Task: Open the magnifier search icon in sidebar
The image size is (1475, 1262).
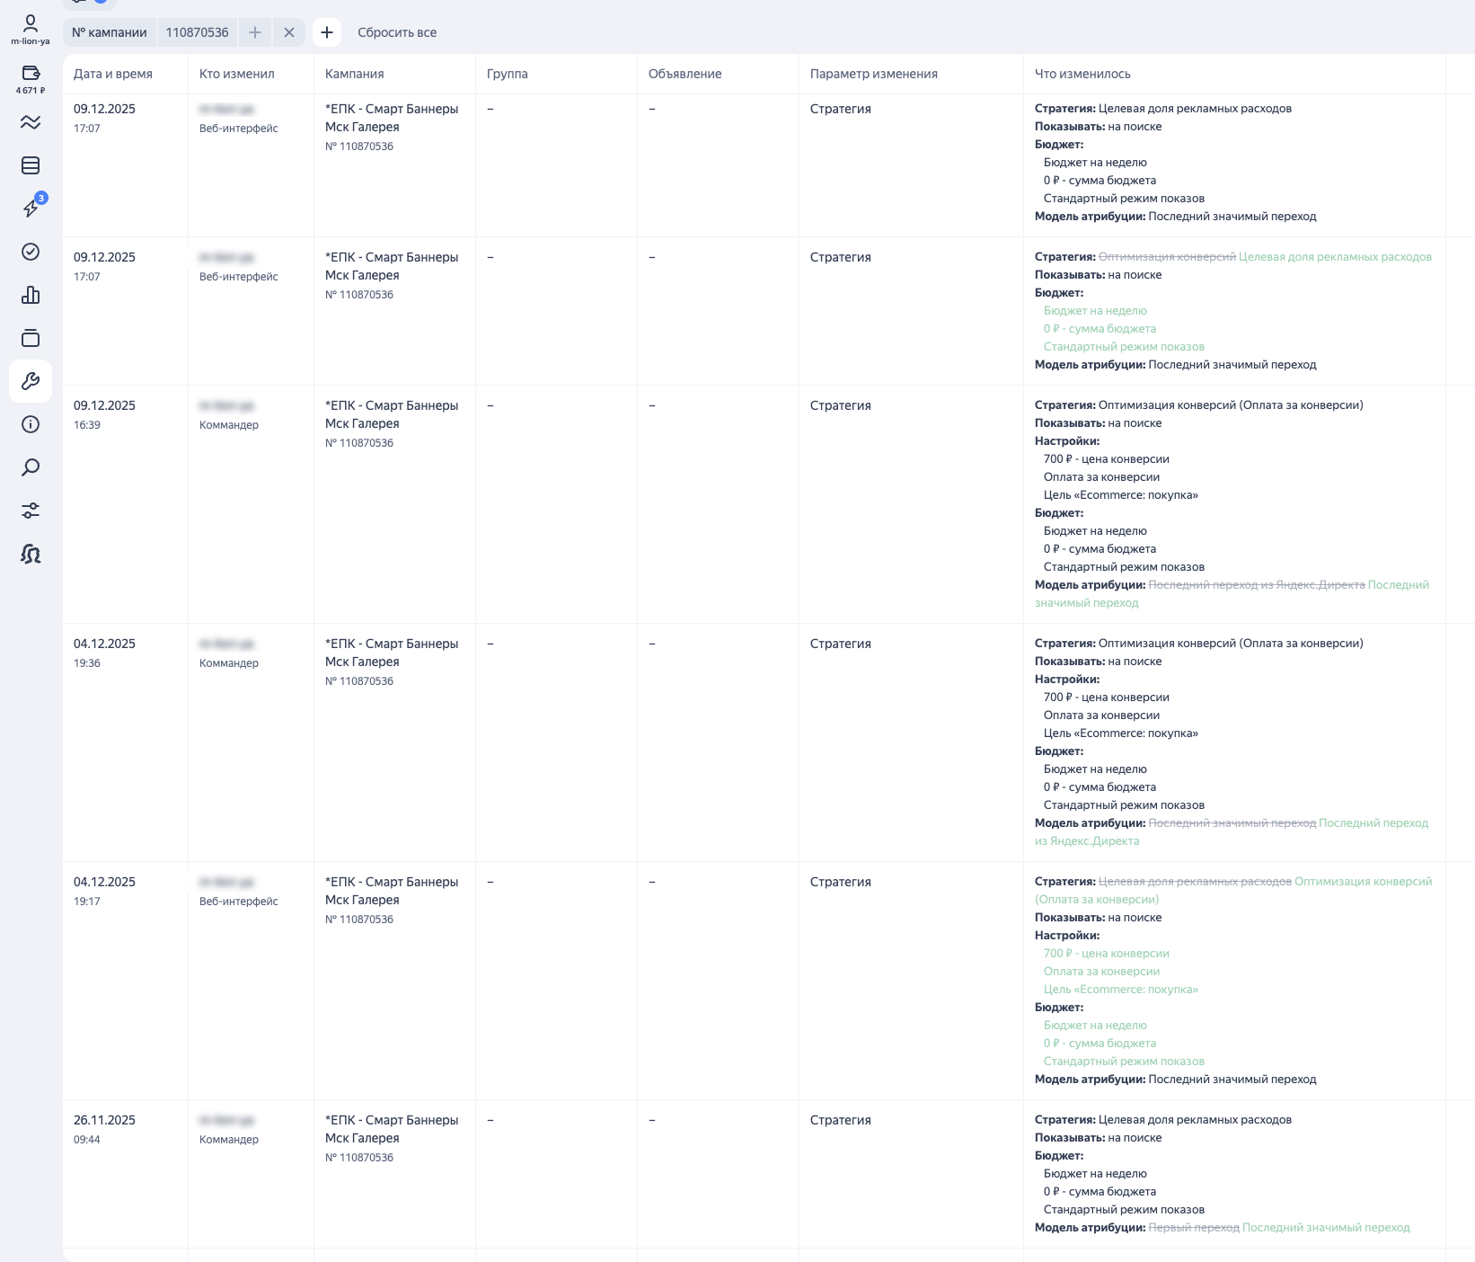Action: [31, 467]
